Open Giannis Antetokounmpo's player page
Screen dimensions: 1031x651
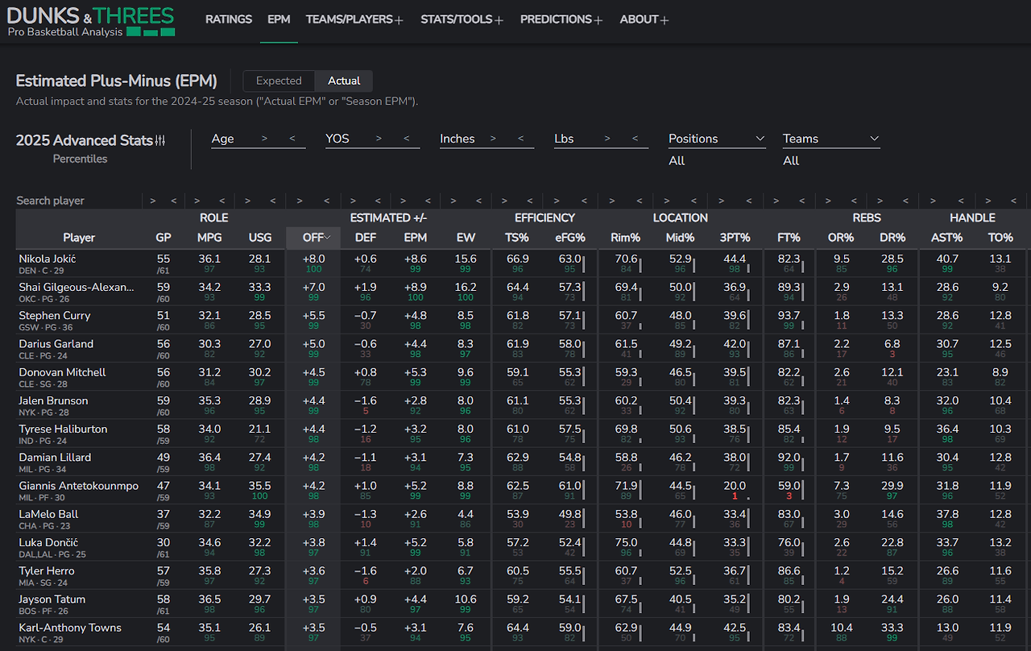[x=79, y=486]
